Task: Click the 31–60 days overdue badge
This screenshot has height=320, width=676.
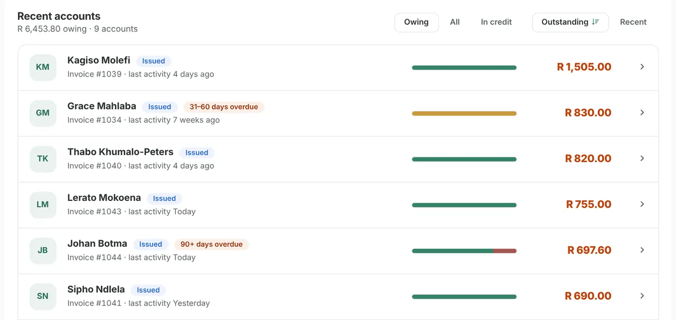Action: 224,107
